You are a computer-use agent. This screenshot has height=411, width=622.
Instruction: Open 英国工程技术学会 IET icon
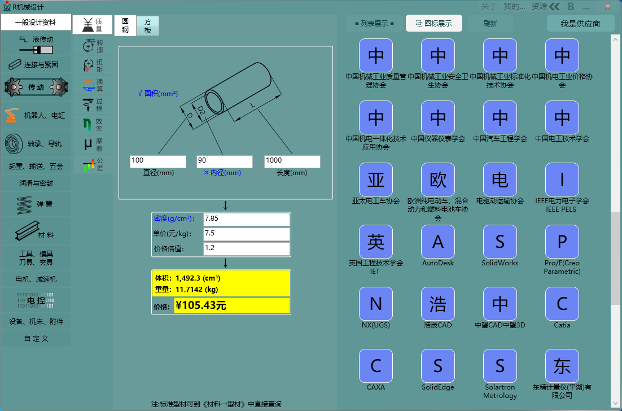click(x=376, y=242)
